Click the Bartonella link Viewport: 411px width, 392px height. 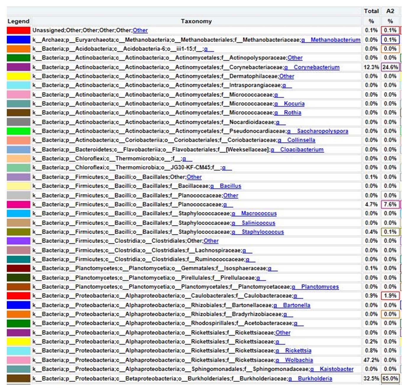(296, 305)
